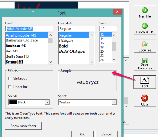Click the Size input field

pos(108,29)
